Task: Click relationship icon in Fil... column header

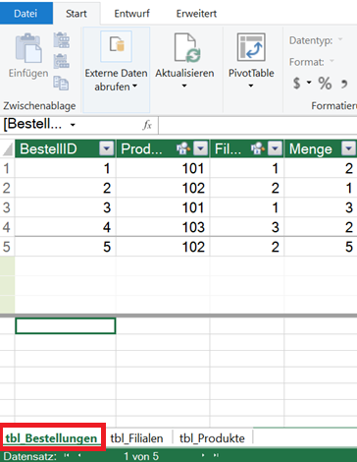Action: click(258, 148)
